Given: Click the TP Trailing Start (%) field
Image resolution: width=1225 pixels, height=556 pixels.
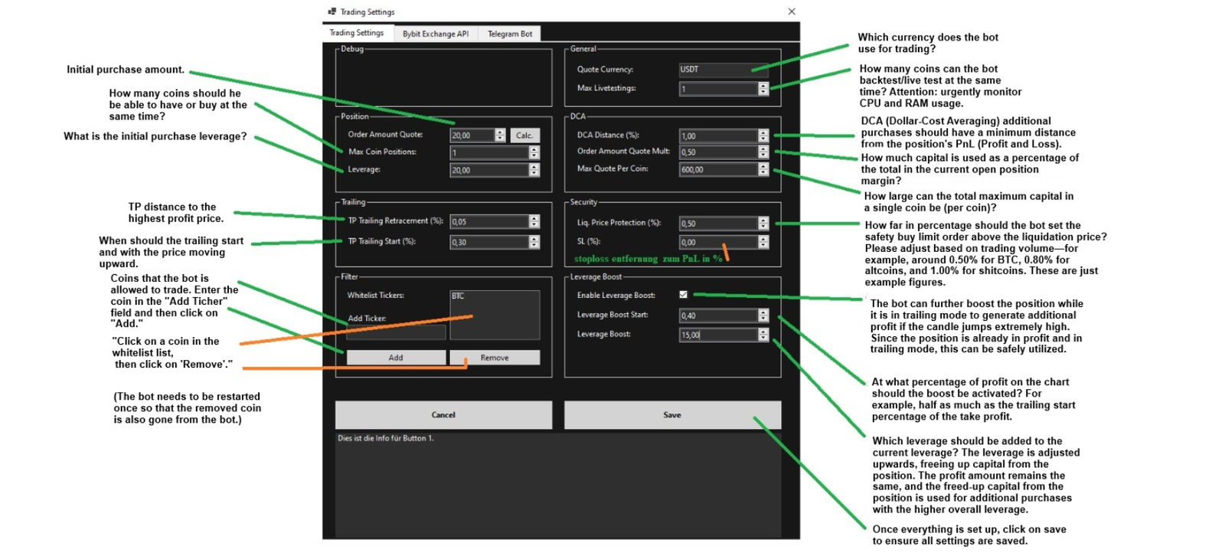Looking at the screenshot, I should [489, 242].
